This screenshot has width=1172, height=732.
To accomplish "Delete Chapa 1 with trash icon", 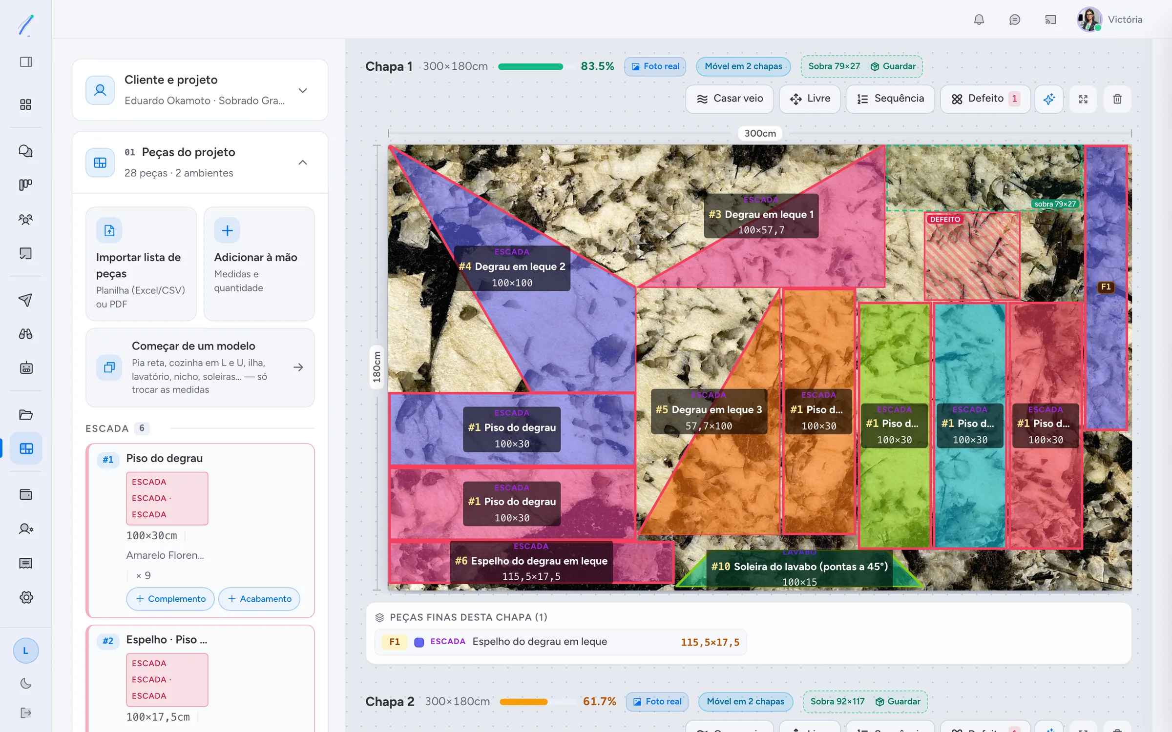I will tap(1117, 99).
